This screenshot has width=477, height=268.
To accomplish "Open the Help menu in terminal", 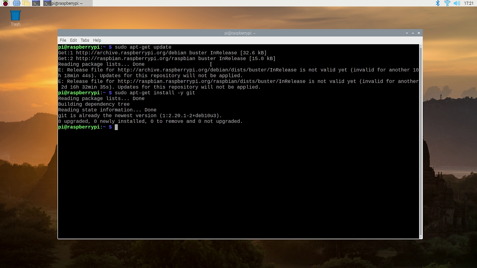I will click(x=97, y=40).
